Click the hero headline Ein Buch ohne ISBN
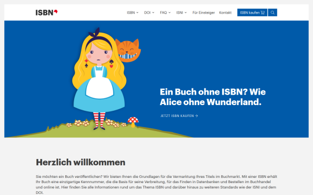 (x=213, y=97)
